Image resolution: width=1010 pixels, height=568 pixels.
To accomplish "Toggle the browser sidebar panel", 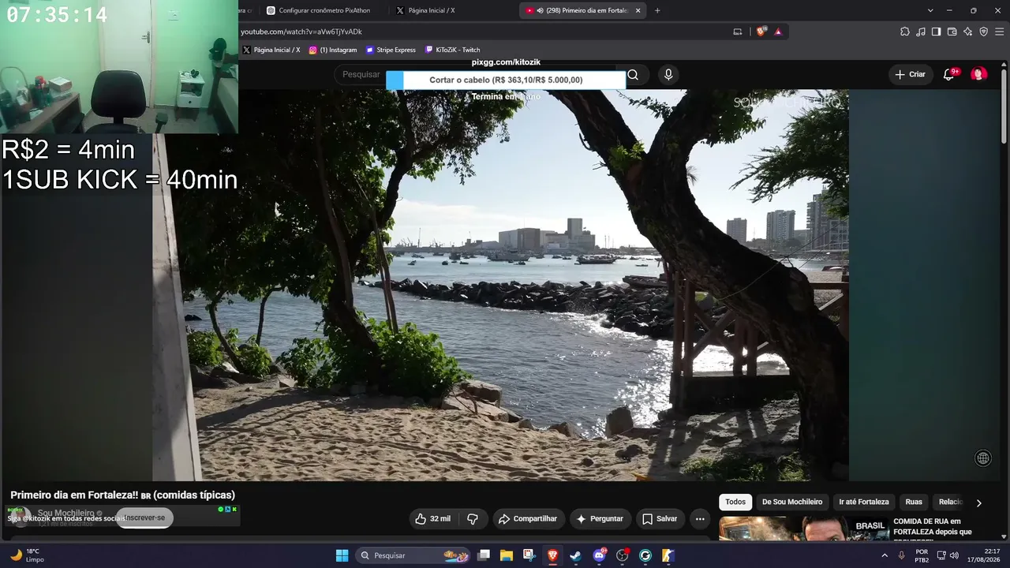I will click(x=937, y=32).
